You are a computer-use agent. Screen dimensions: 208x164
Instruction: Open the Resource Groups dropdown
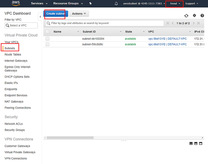68,3
